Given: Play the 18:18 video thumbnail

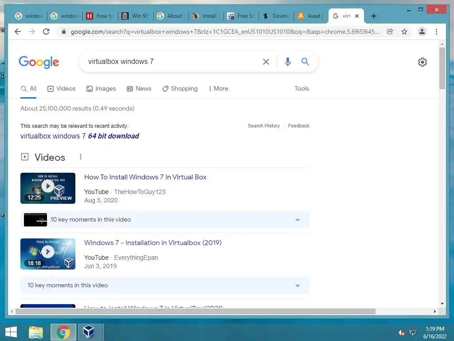Looking at the screenshot, I should click(x=48, y=254).
